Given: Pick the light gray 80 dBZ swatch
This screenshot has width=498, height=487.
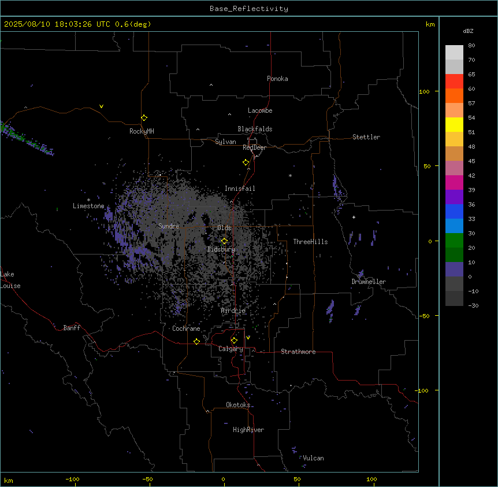Looking at the screenshot, I should [x=454, y=52].
